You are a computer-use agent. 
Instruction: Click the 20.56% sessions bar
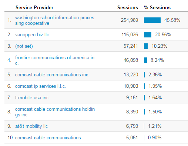tap(148, 34)
